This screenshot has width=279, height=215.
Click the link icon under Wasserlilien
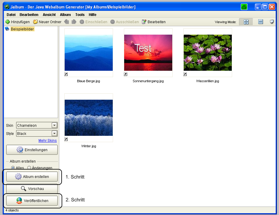coord(185,74)
